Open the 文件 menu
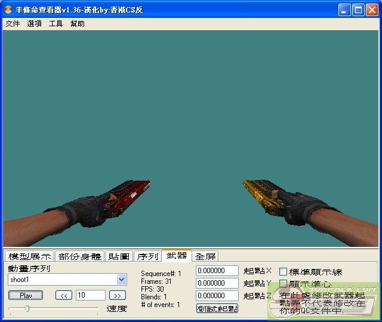 pyautogui.click(x=13, y=24)
